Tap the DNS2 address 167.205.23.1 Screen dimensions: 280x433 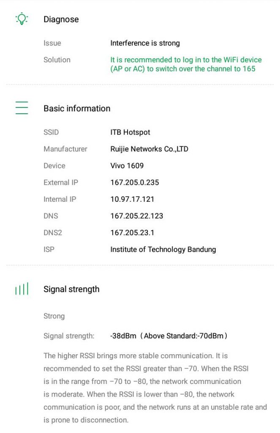point(132,233)
